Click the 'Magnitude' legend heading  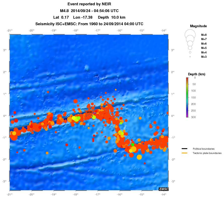[198, 26]
